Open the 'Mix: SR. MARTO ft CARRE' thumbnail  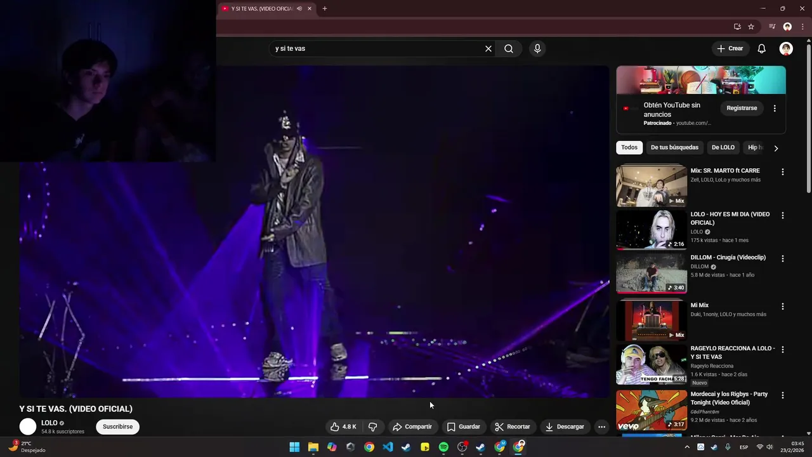tap(652, 186)
